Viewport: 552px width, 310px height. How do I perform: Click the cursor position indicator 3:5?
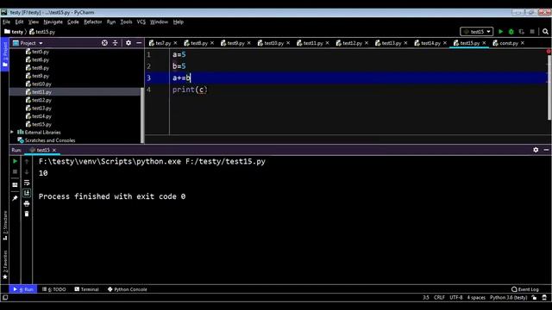426,297
